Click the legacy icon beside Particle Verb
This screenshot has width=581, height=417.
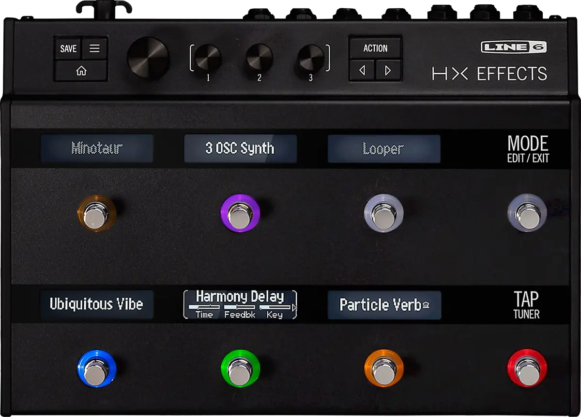click(x=426, y=305)
